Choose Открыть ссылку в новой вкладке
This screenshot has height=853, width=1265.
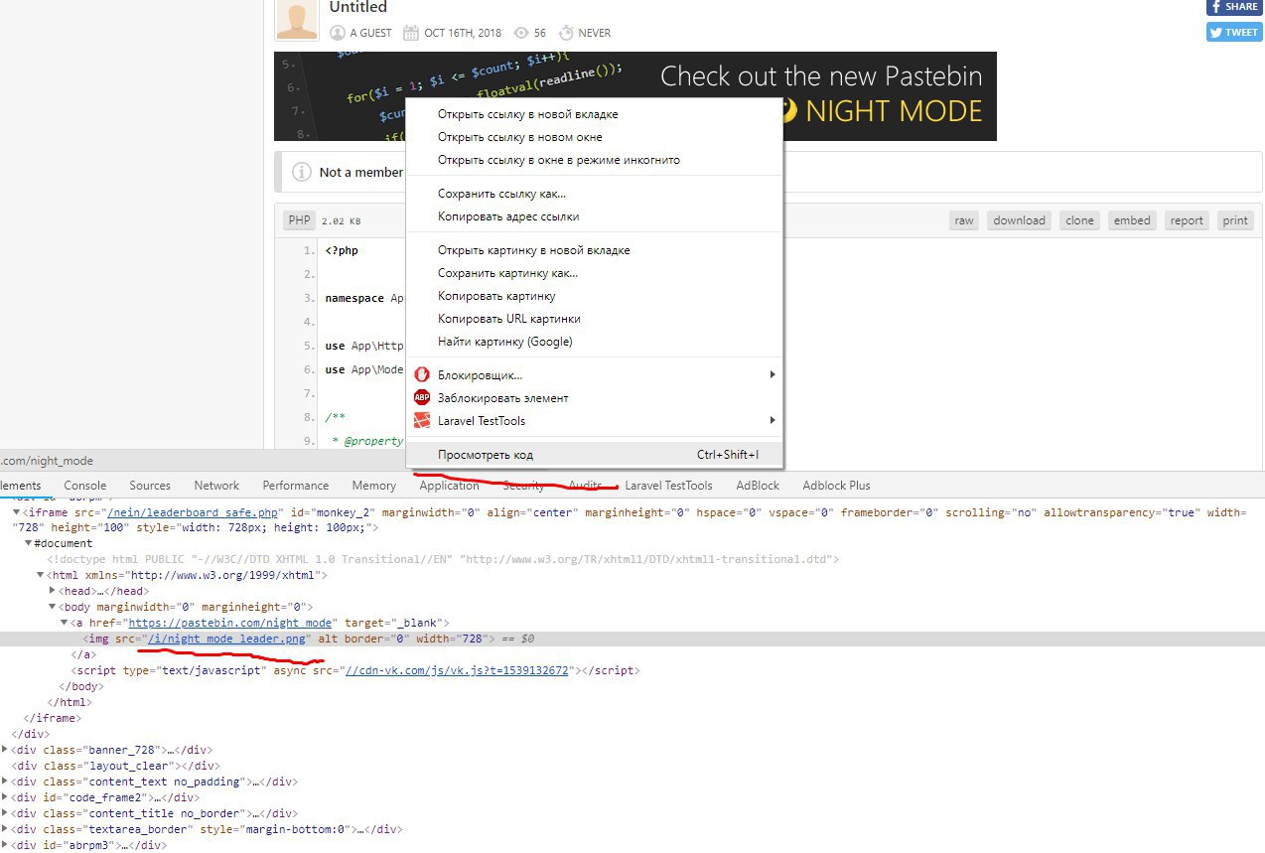click(595, 114)
